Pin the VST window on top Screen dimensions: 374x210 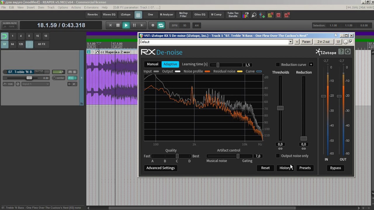click(x=336, y=36)
